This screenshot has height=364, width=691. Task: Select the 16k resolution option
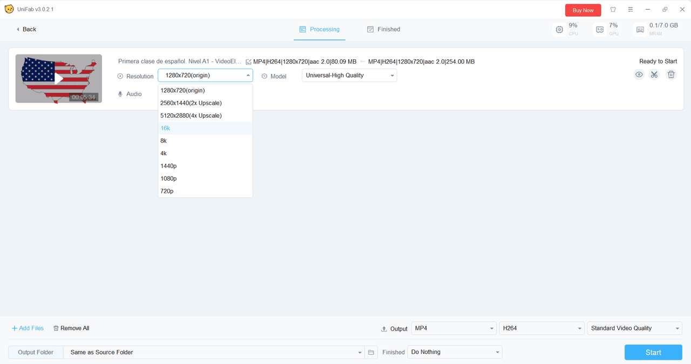tap(205, 128)
